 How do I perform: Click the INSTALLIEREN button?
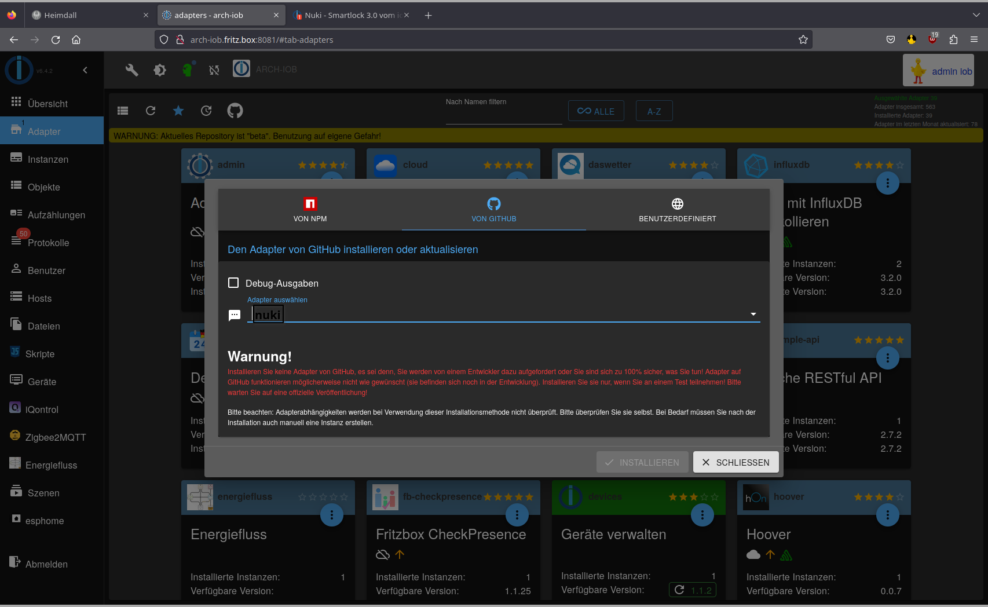click(x=642, y=462)
